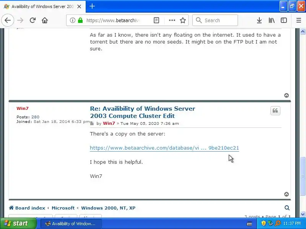
Task: Open the Firefox hamburger menu
Action: (x=299, y=20)
